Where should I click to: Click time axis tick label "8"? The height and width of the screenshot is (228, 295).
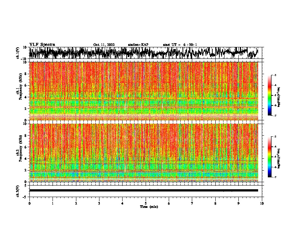[x=215, y=203]
